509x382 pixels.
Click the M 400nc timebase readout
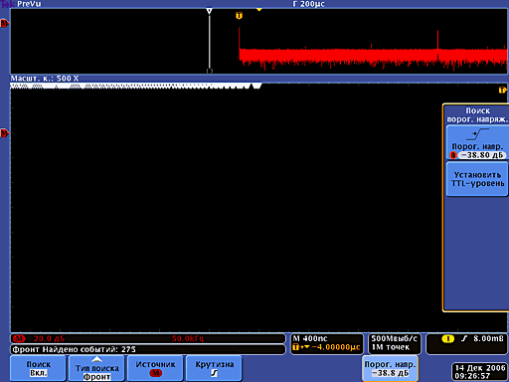click(310, 338)
